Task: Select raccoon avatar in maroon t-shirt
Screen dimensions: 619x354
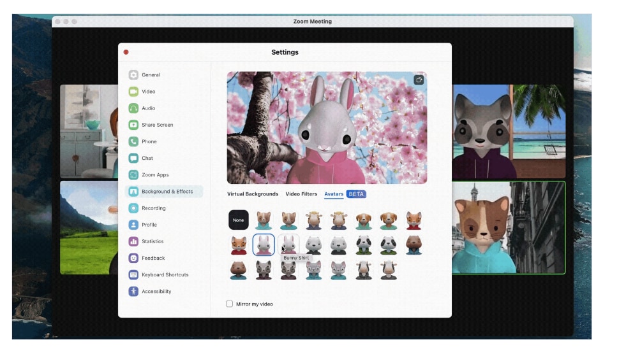Action: pyautogui.click(x=288, y=270)
